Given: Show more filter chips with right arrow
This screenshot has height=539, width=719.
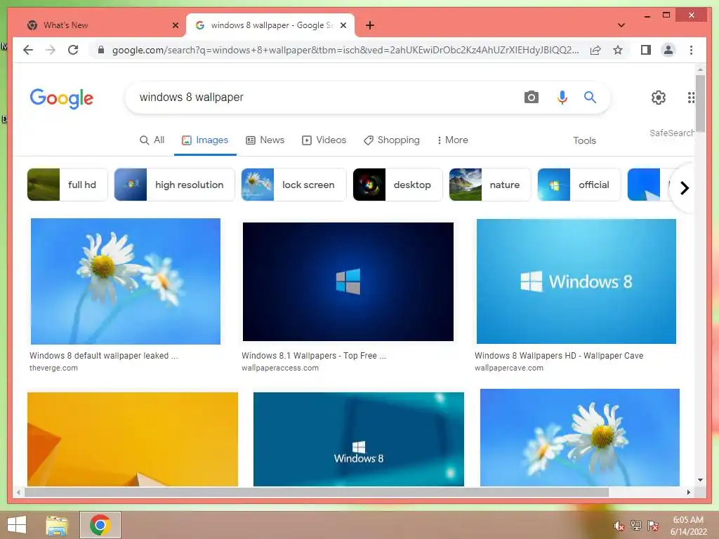Looking at the screenshot, I should 684,188.
